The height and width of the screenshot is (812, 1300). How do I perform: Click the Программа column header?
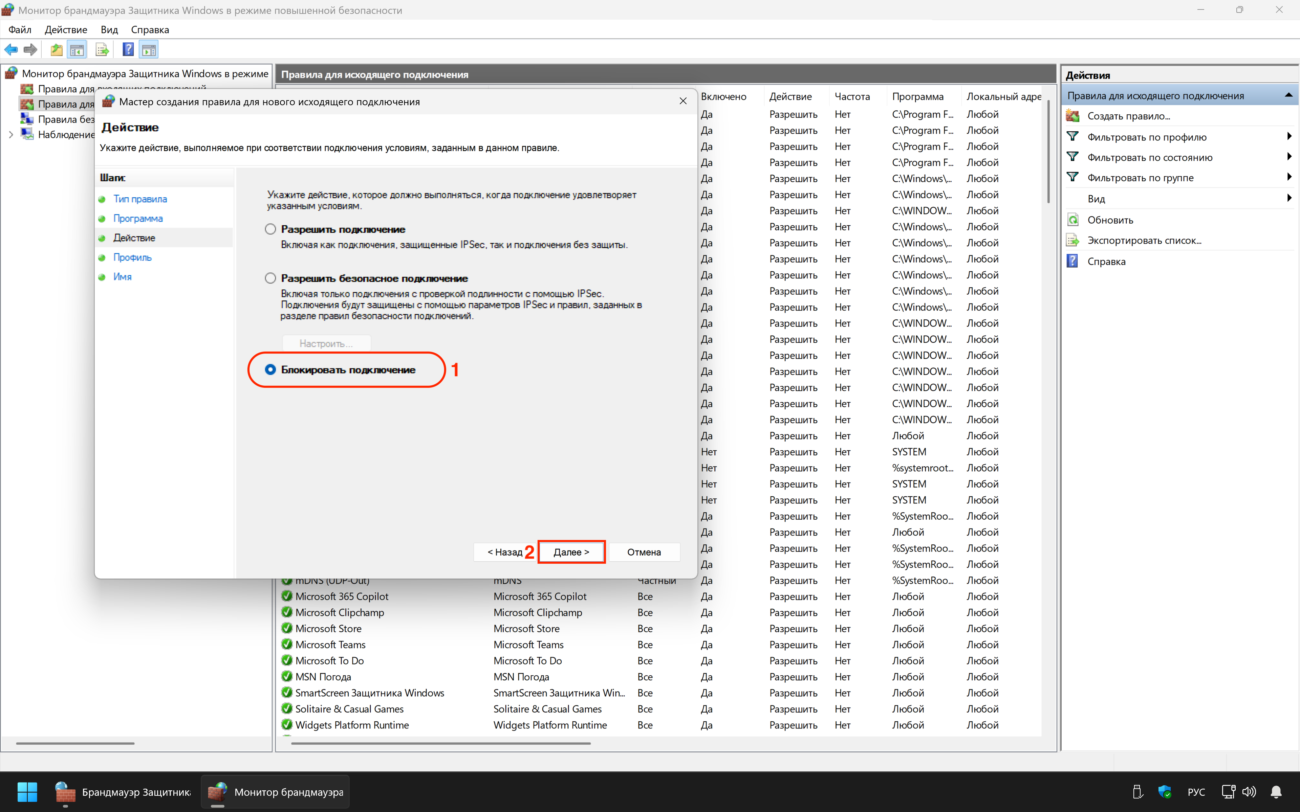click(x=917, y=97)
